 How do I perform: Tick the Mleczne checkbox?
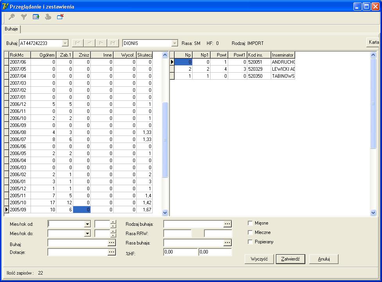pyautogui.click(x=250, y=232)
